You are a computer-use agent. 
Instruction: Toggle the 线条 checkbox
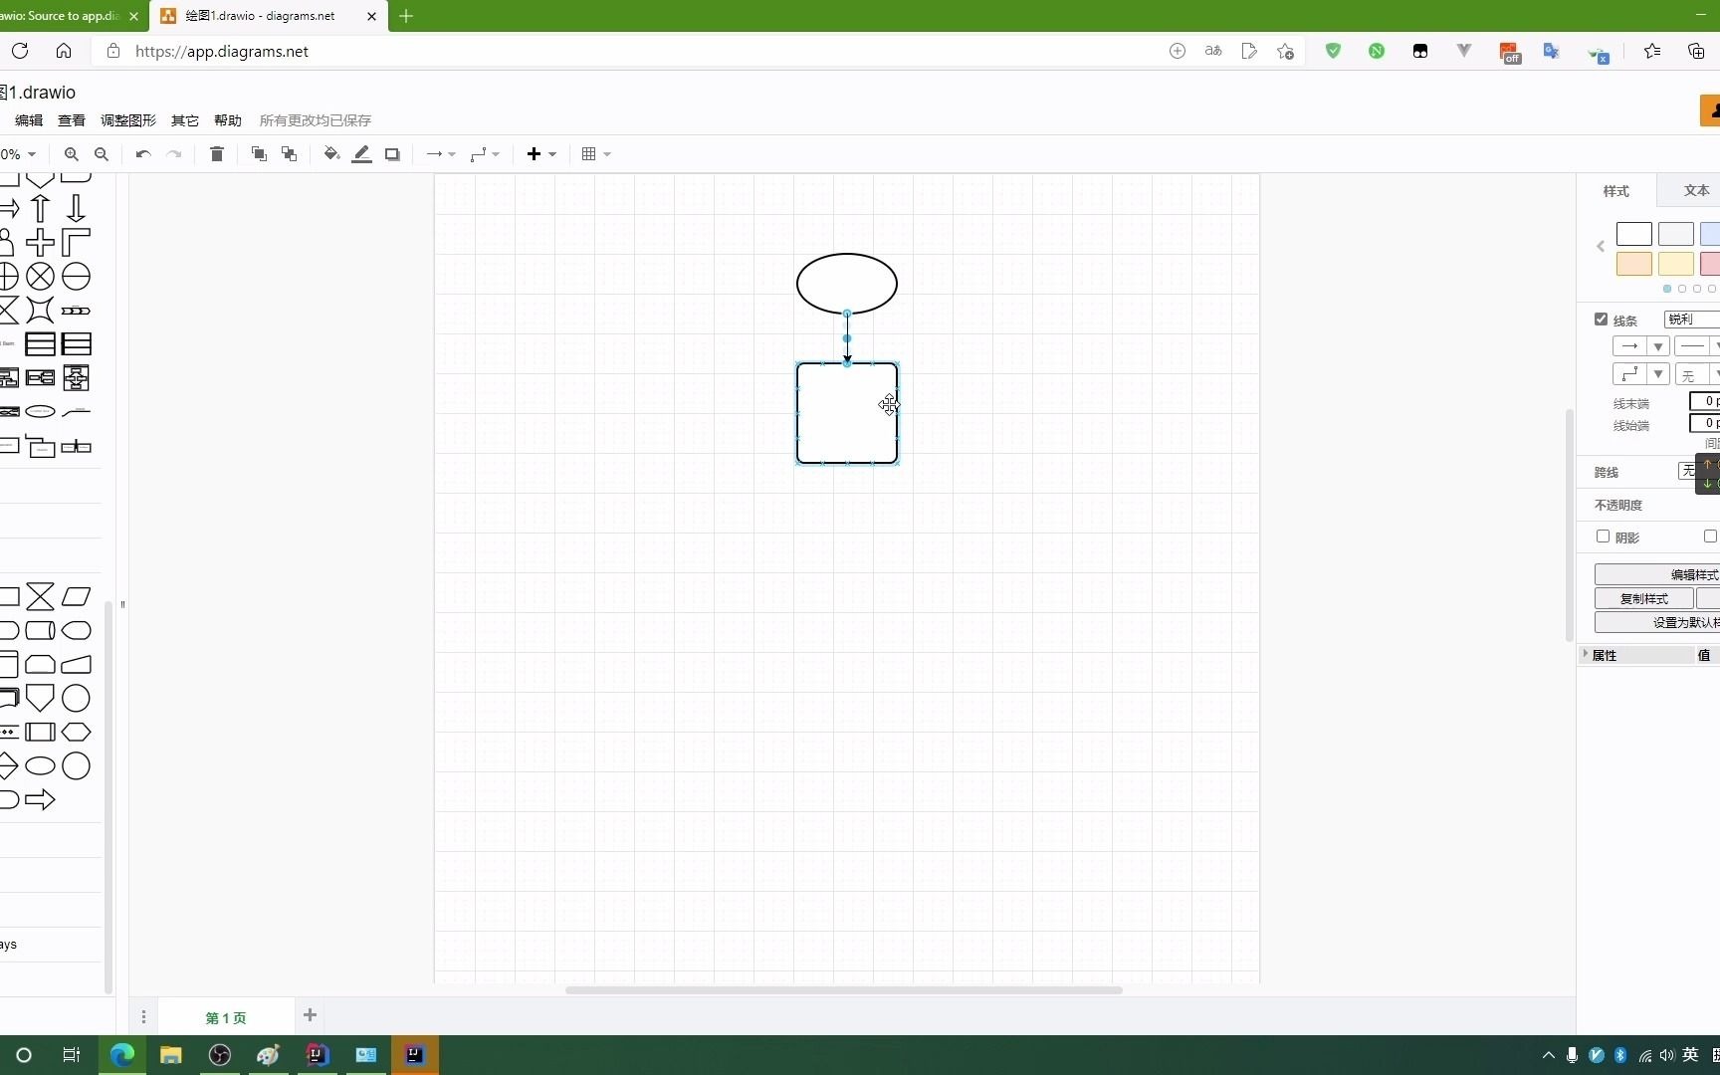pyautogui.click(x=1600, y=320)
